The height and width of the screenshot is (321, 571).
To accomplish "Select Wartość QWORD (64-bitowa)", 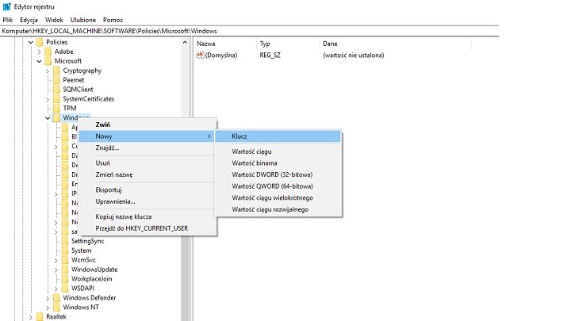I will tap(278, 186).
